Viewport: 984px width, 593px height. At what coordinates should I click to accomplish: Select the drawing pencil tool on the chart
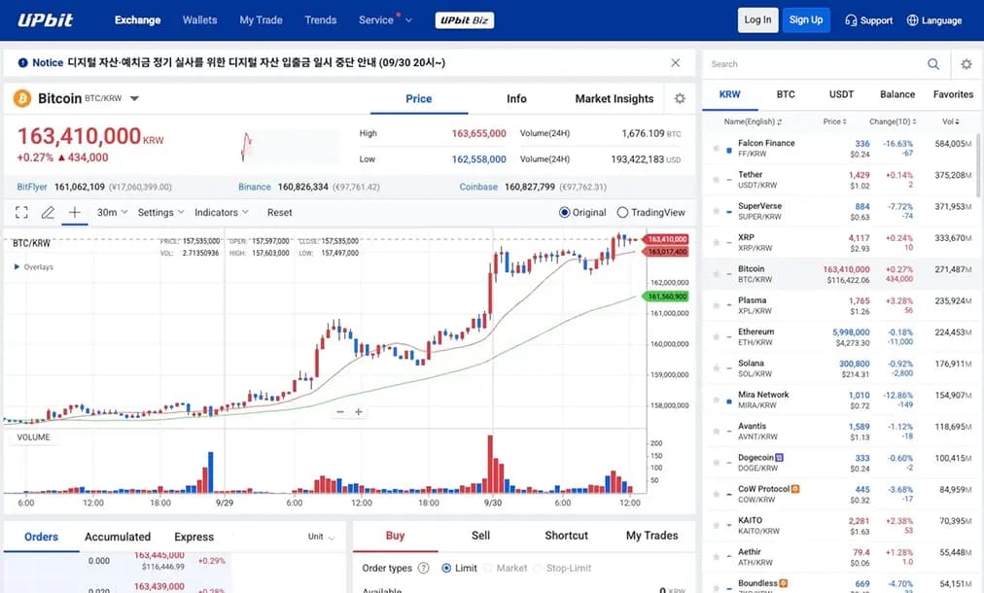tap(46, 212)
